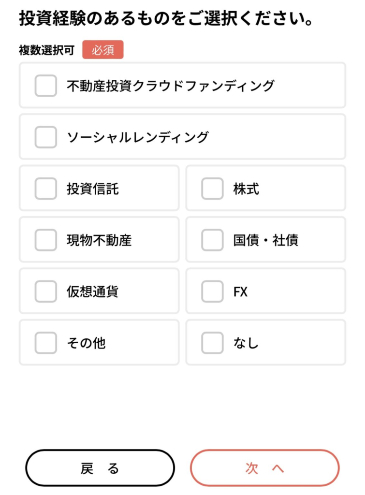Click the 不動産投資クラウドファンディング label text
Viewport: 365px width, 495px height.
click(170, 86)
